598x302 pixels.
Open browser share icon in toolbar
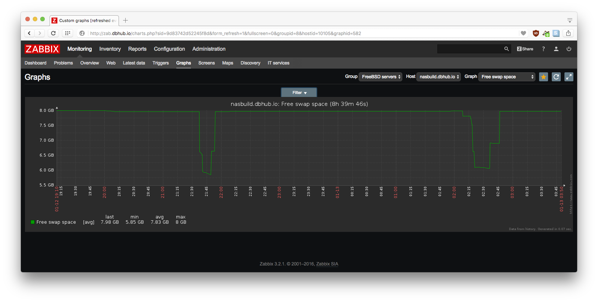pyautogui.click(x=568, y=33)
